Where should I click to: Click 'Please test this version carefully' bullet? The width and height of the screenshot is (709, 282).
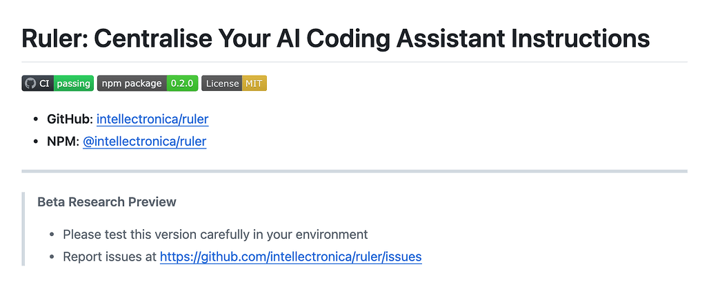(x=215, y=235)
